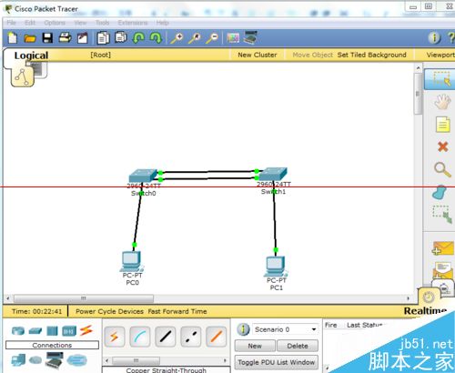This screenshot has height=373, width=455.
Task: Toggle PDU List Window
Action: (277, 362)
